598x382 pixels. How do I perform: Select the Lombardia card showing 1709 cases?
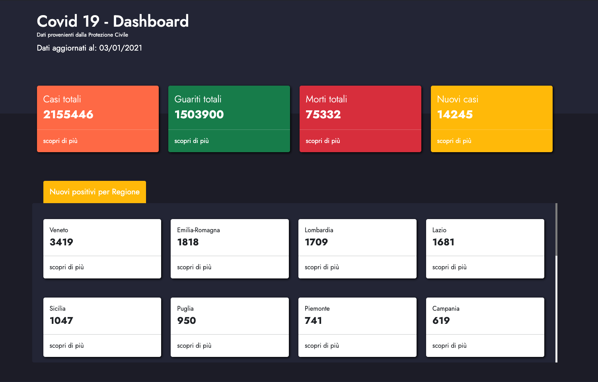(x=357, y=237)
